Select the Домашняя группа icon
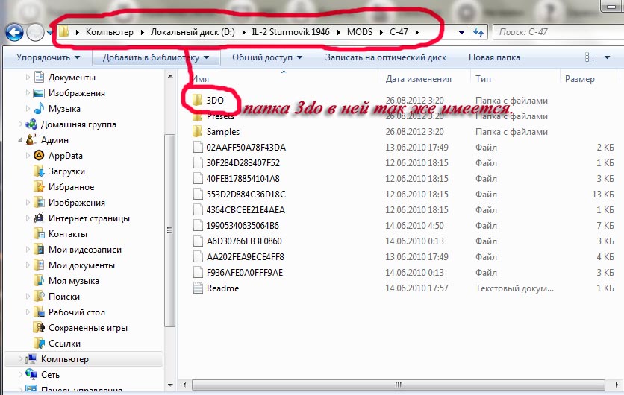The image size is (624, 395). [31, 124]
